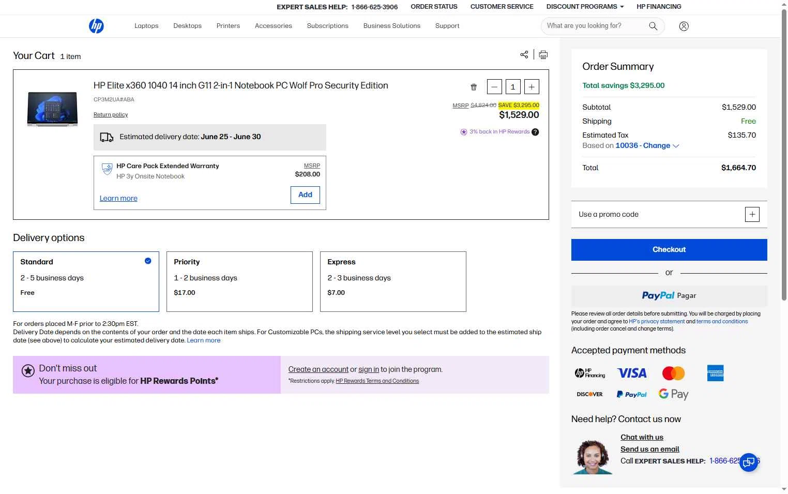The image size is (788, 494).
Task: Increase quantity with plus button
Action: pos(532,87)
